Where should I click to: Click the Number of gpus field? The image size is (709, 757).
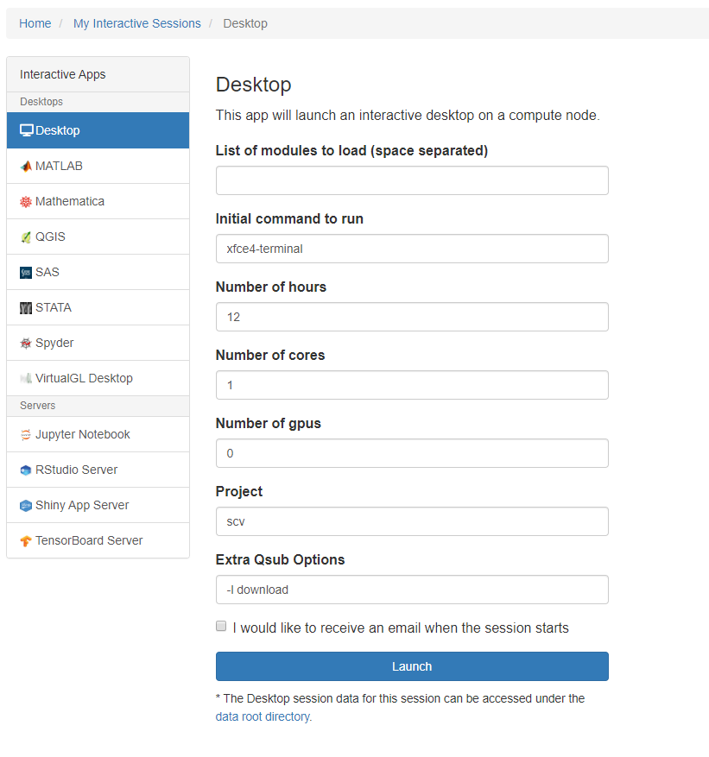(412, 453)
